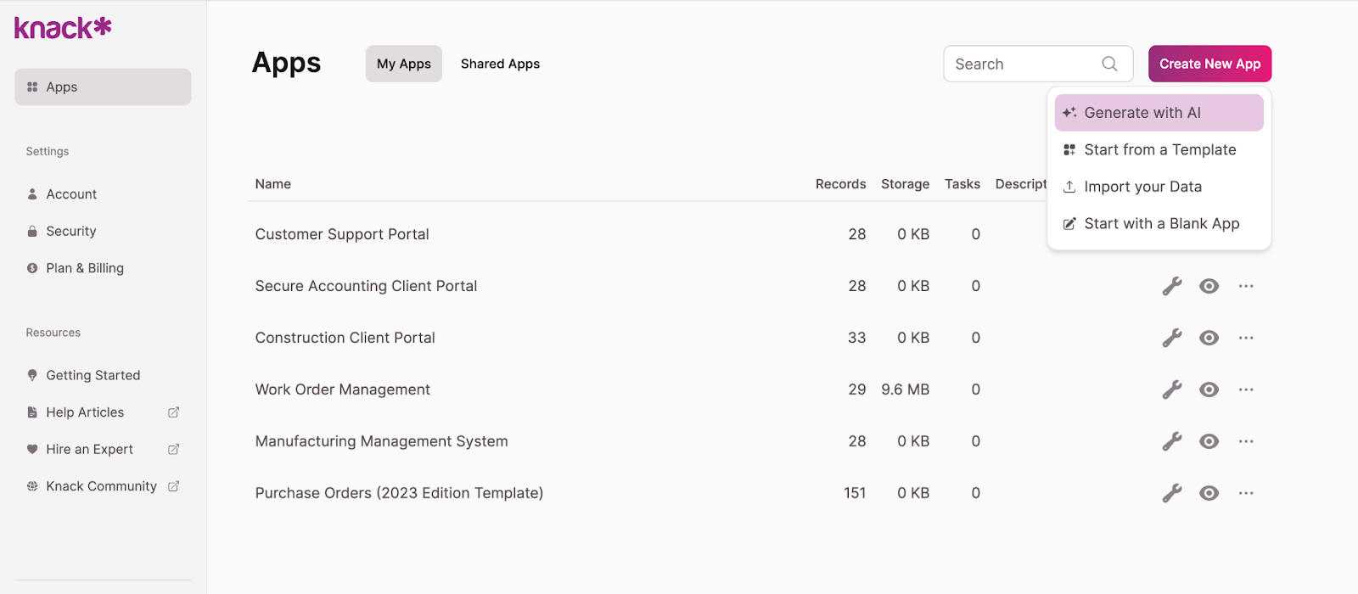Select Start with a Blank App
This screenshot has height=594, width=1358.
click(x=1160, y=224)
